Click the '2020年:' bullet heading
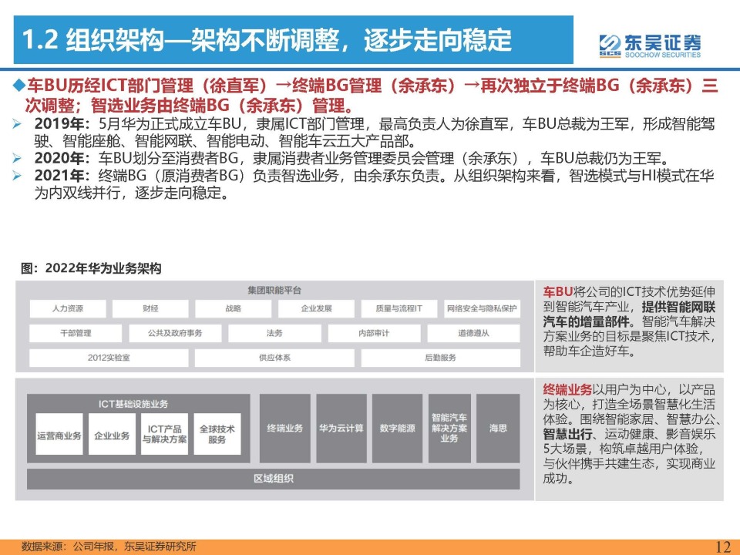 62,159
